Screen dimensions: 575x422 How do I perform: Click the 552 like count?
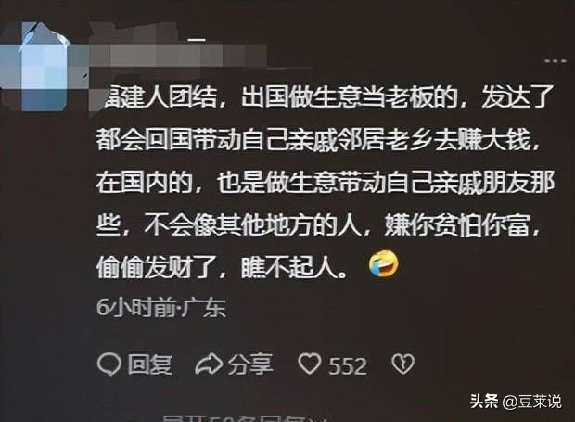pyautogui.click(x=347, y=366)
